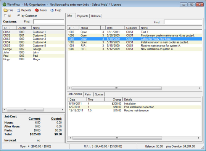Switch to the Parts tab
This screenshot has width=206, height=151.
click(x=88, y=95)
